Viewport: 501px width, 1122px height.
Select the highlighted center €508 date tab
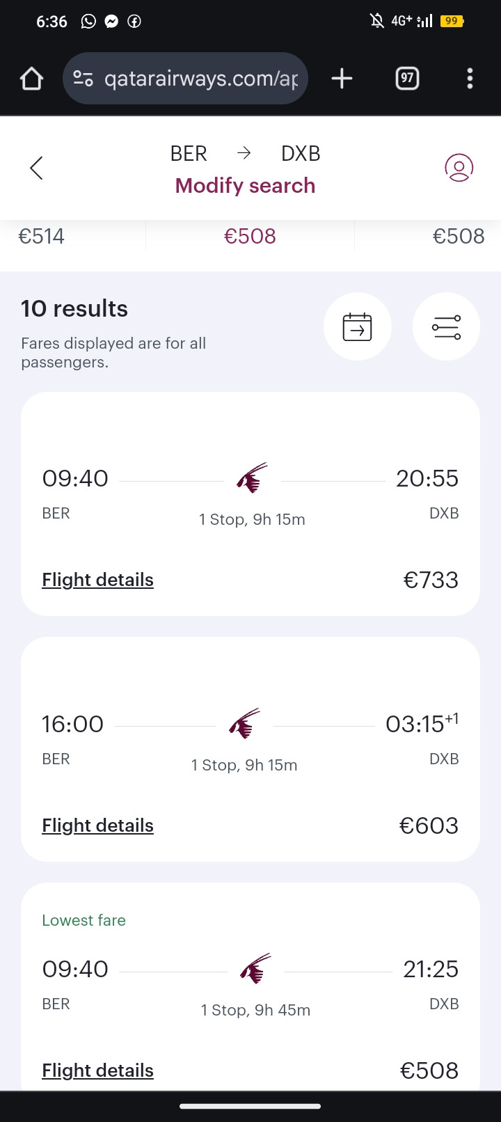(250, 237)
